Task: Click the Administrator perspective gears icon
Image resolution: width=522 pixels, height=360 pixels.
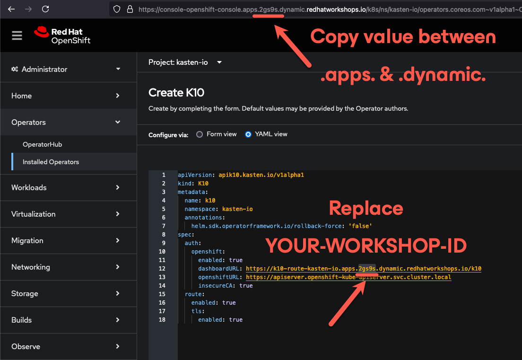Action: [15, 69]
